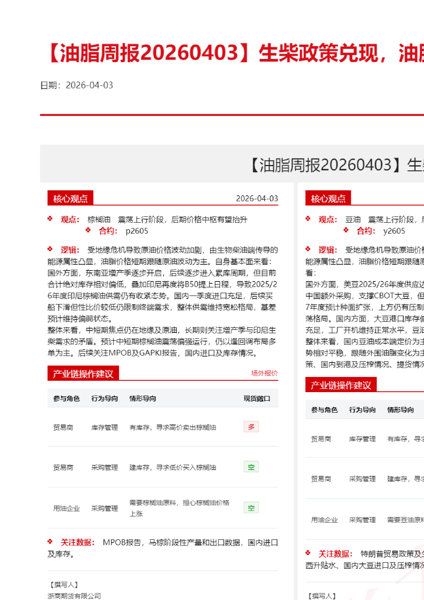Select the 产业链操作建议 tab in the 豆油 card
The height and width of the screenshot is (600, 424).
pyautogui.click(x=341, y=385)
